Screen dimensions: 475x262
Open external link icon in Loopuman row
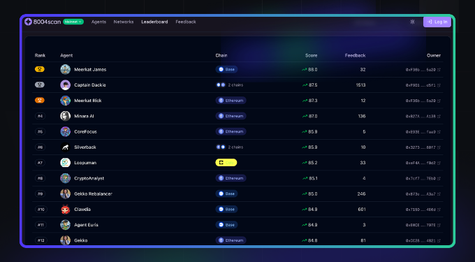point(439,163)
